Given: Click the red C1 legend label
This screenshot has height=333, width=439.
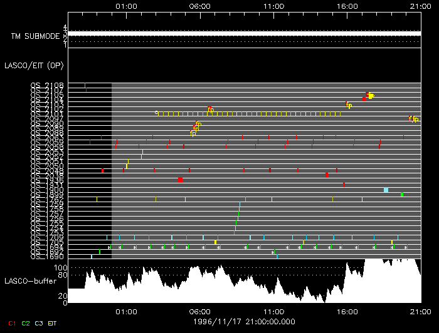Looking at the screenshot, I should pyautogui.click(x=11, y=323).
